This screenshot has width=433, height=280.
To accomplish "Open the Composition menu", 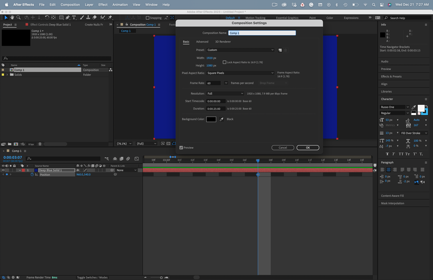I will tap(70, 4).
